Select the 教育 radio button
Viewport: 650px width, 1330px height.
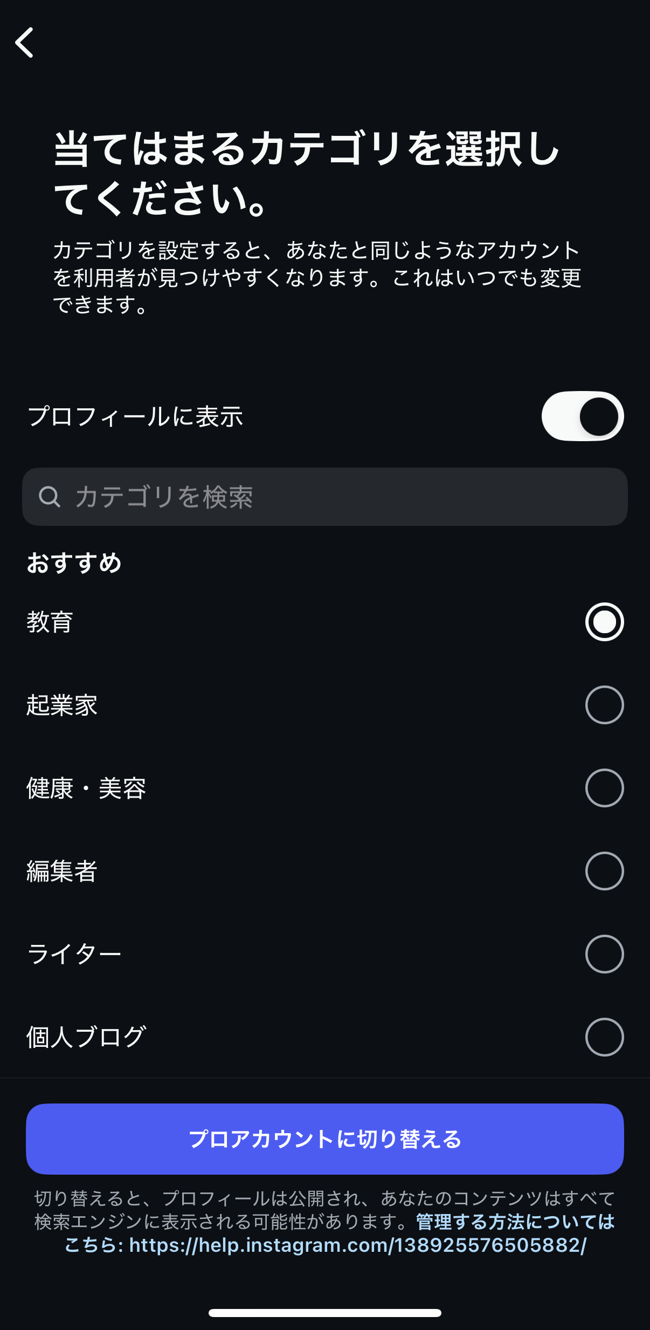604,622
